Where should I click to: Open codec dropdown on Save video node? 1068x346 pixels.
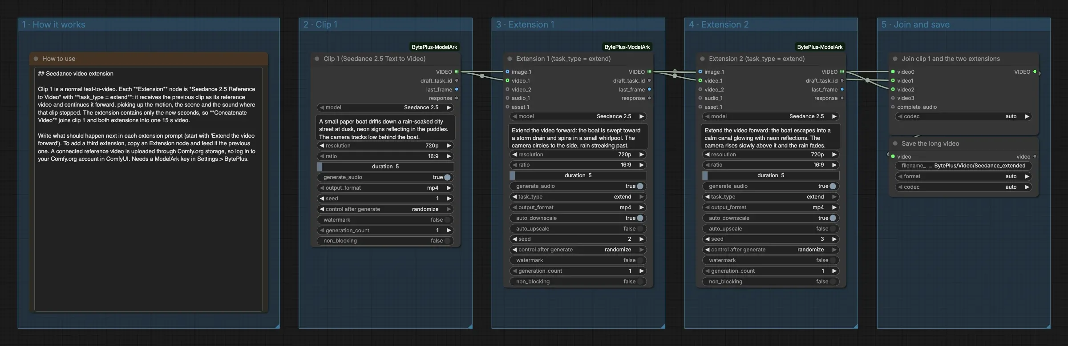[x=963, y=187]
